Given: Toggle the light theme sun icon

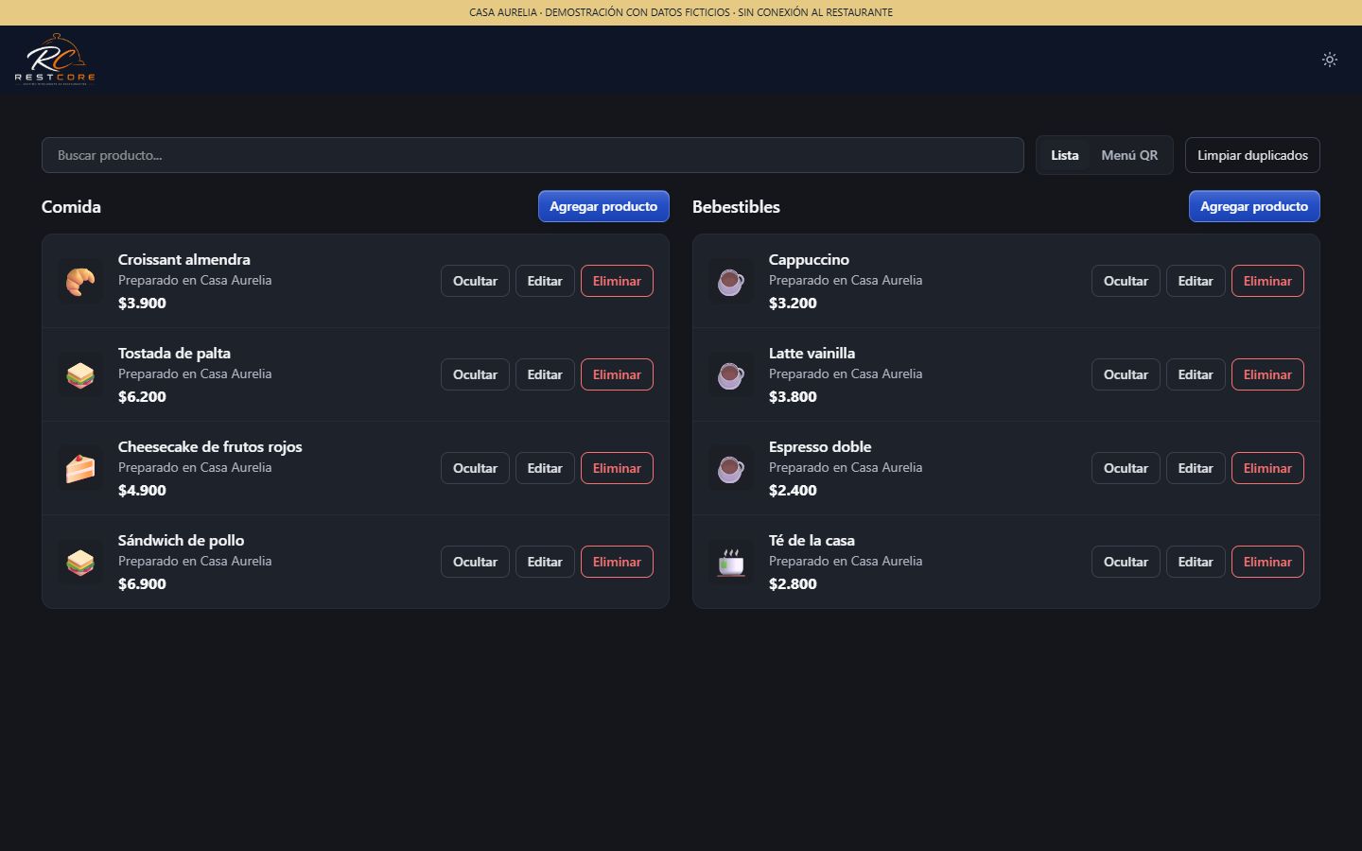Looking at the screenshot, I should (x=1330, y=60).
